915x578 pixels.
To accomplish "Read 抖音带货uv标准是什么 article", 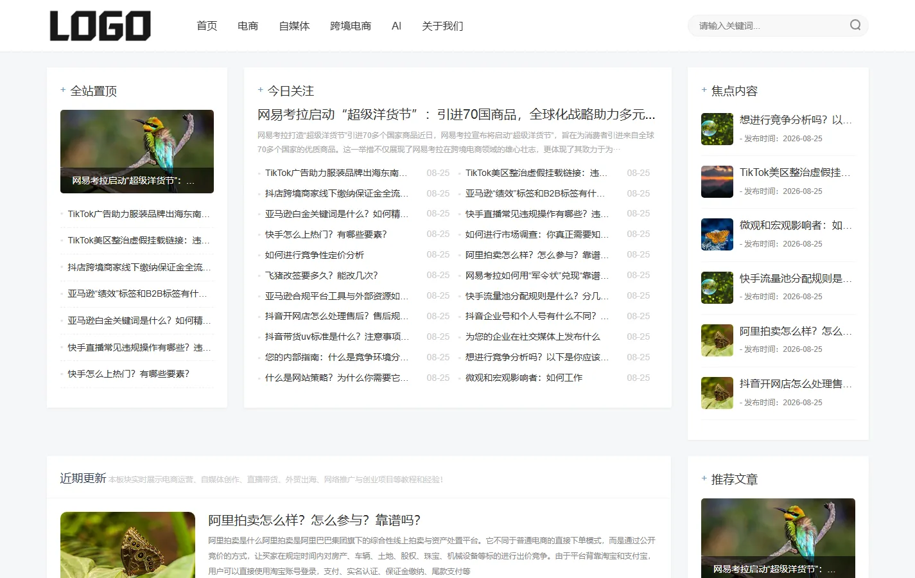I will (x=336, y=337).
